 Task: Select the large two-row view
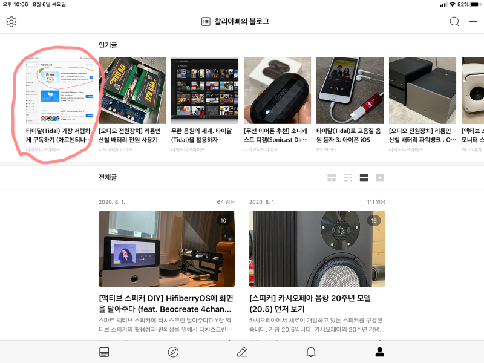click(x=364, y=177)
